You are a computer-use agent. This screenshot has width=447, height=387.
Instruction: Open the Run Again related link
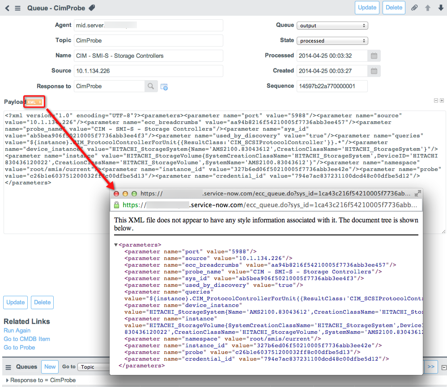tap(17, 331)
